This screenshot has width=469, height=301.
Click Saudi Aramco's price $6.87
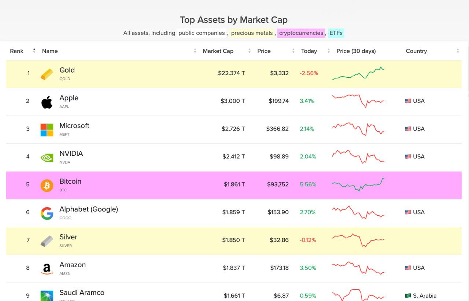coord(281,296)
